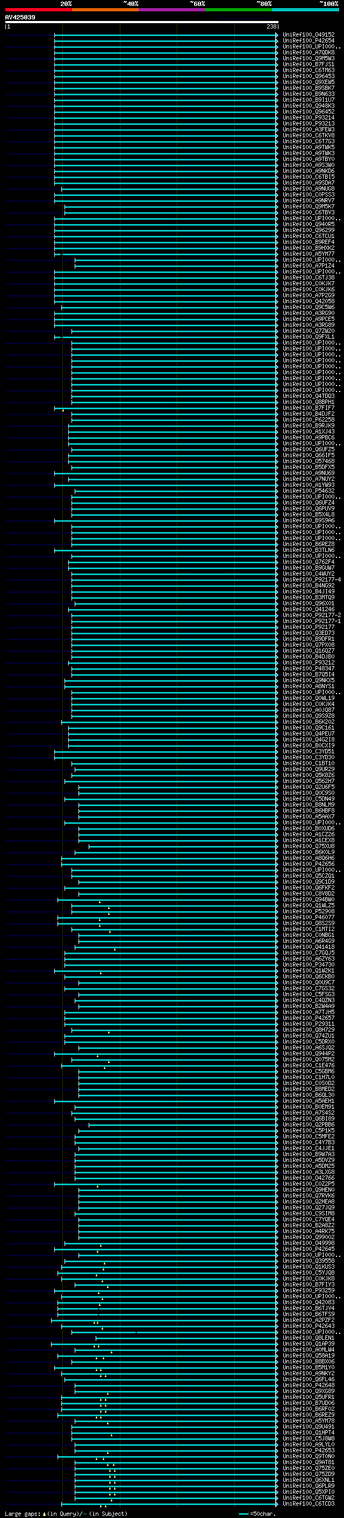Open the UniRef100_Q6FL46 hit
Viewport: 344px width, 1518px height.
pos(309,1380)
